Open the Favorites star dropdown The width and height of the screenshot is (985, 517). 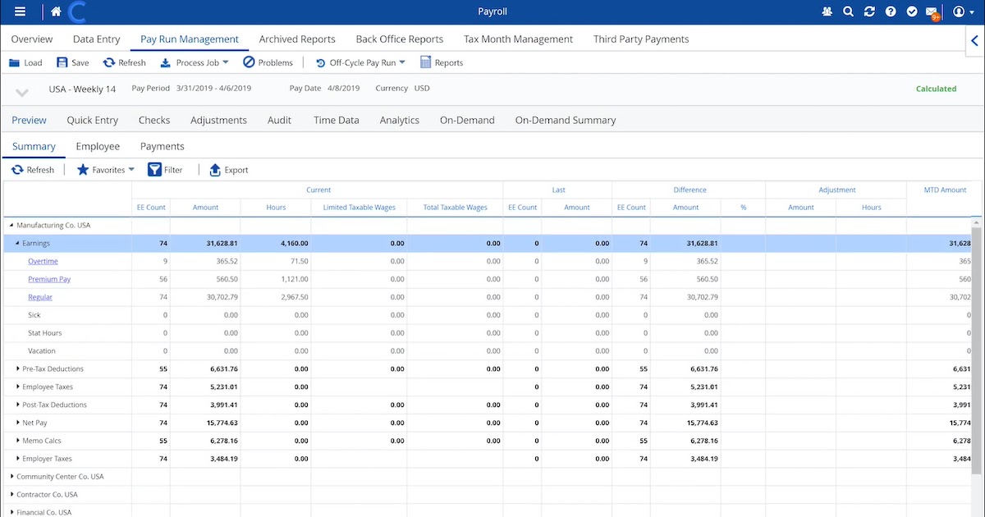tap(105, 170)
